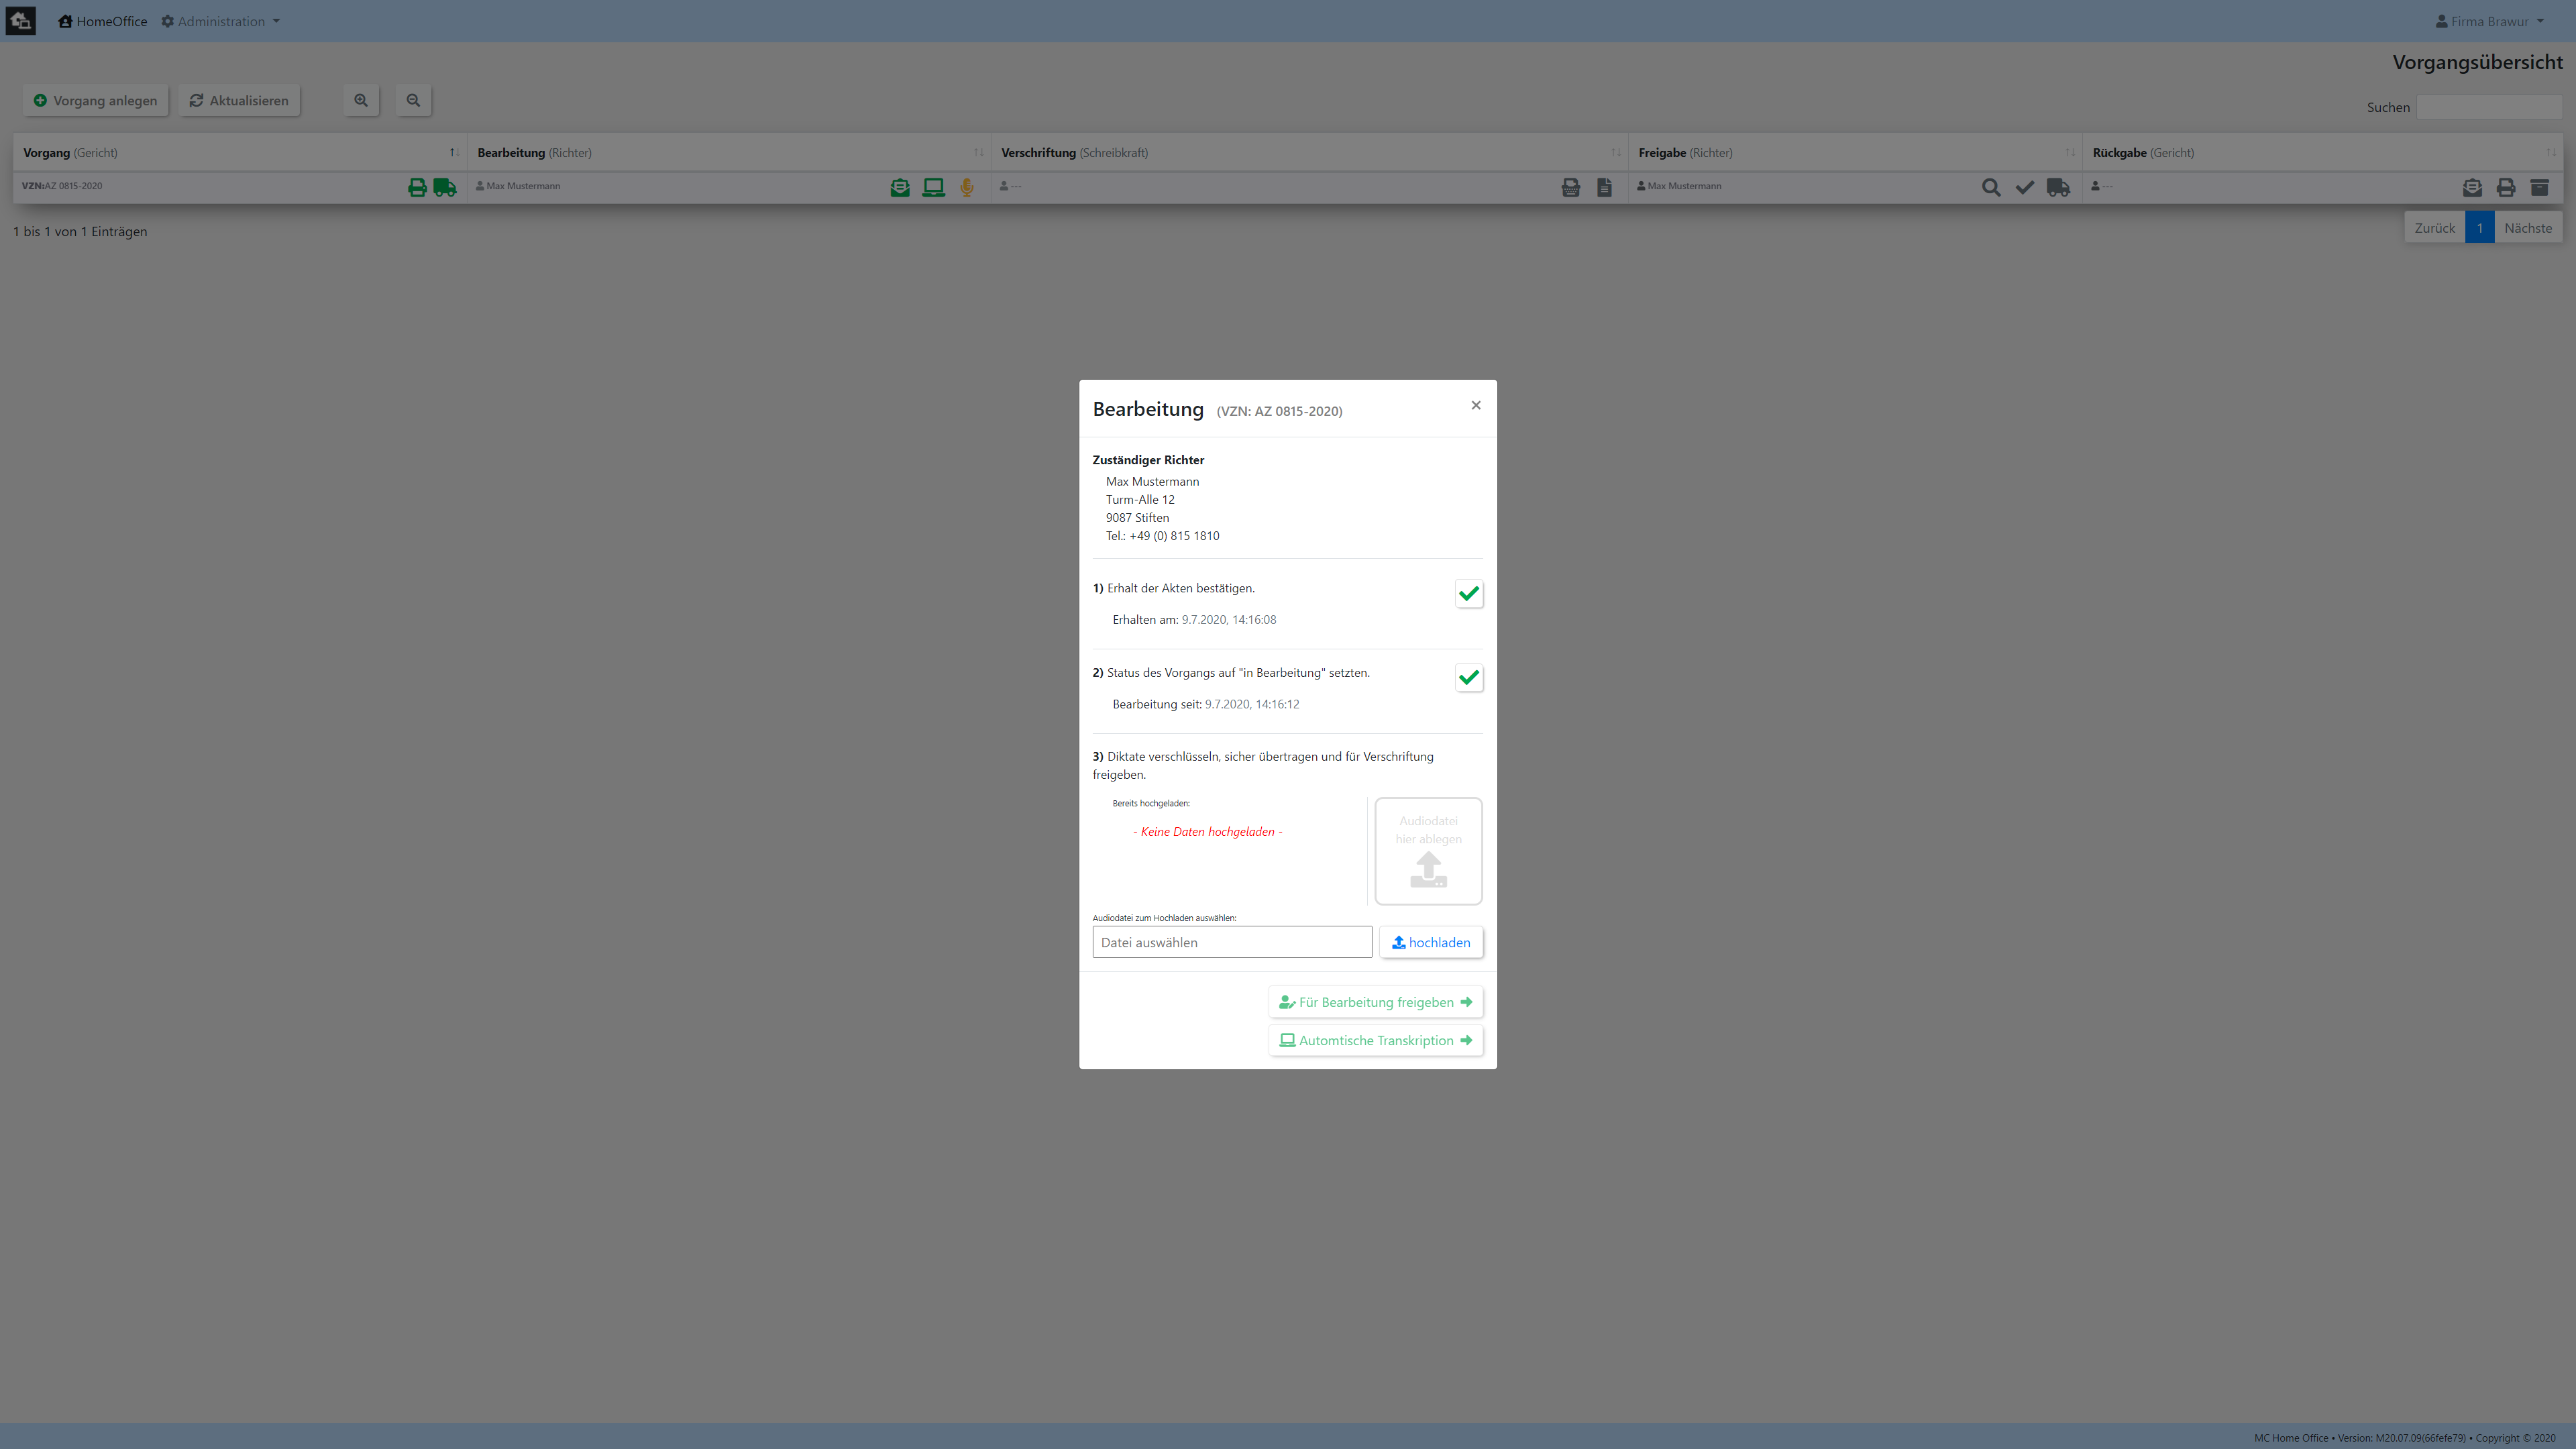
Task: Click the printer icon in Rückgabe column
Action: pos(2505,187)
